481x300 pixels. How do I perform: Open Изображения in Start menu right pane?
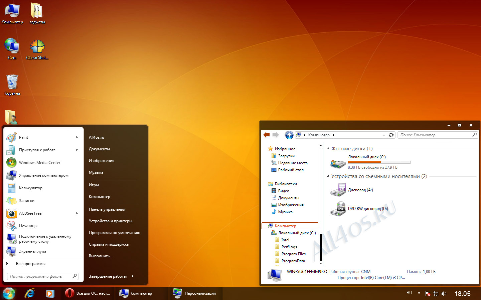click(102, 161)
